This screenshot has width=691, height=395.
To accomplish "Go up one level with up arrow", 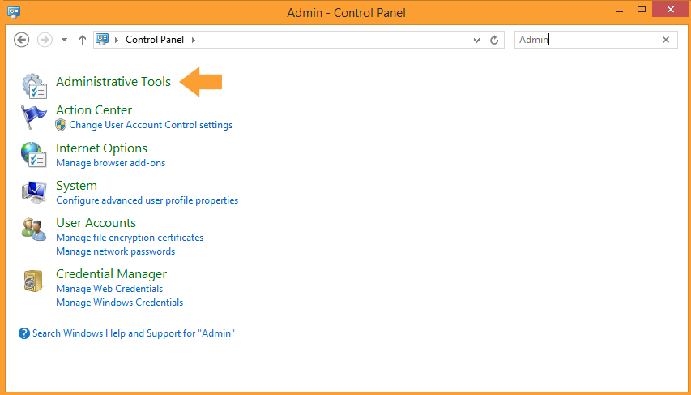I will point(83,40).
